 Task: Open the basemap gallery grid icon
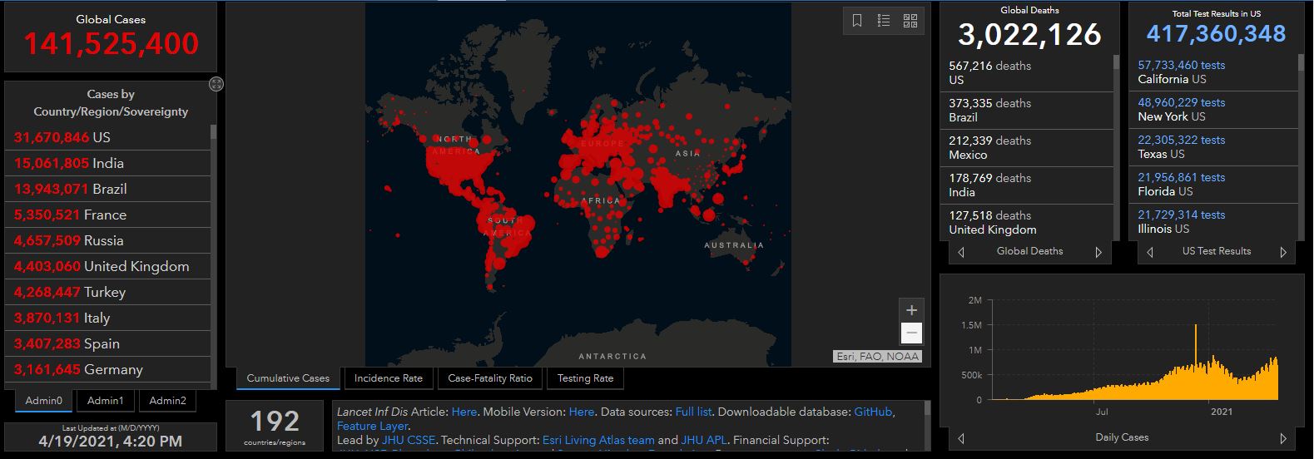pos(910,21)
